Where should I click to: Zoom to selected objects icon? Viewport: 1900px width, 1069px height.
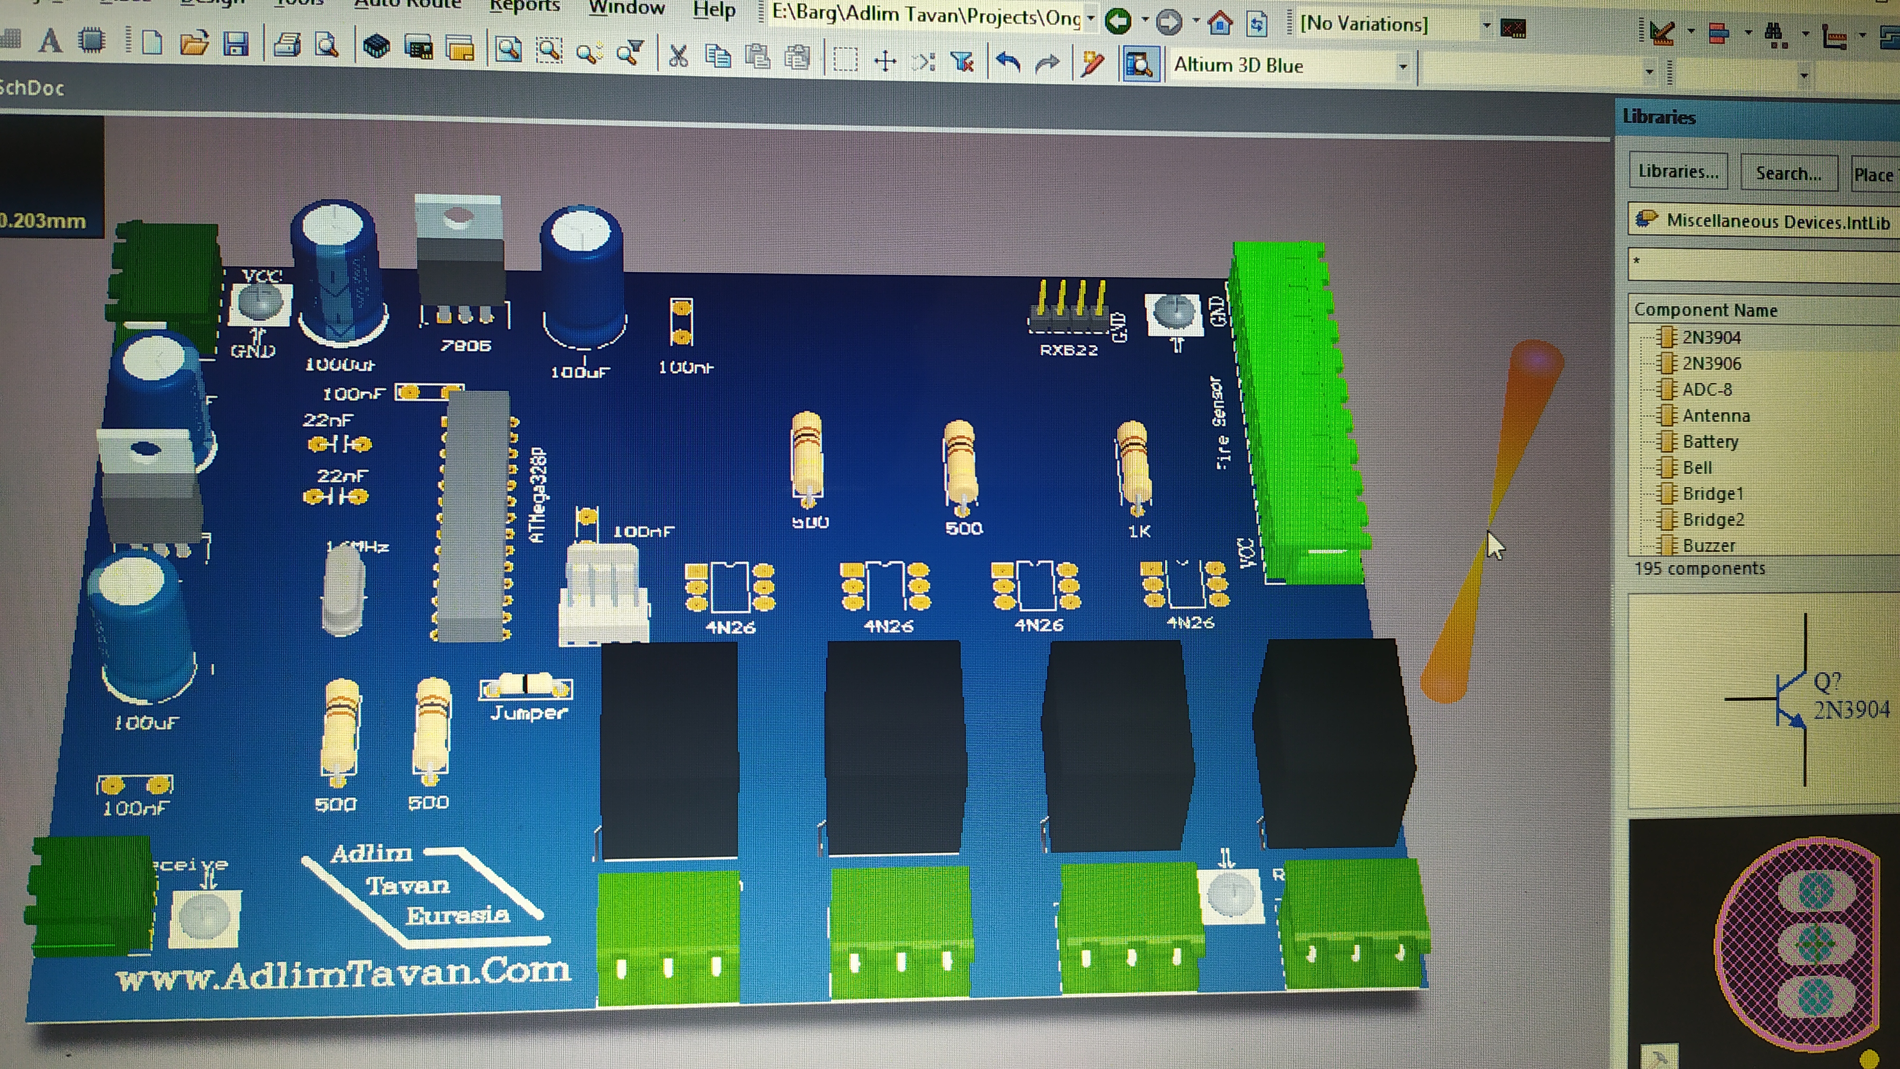pyautogui.click(x=589, y=52)
